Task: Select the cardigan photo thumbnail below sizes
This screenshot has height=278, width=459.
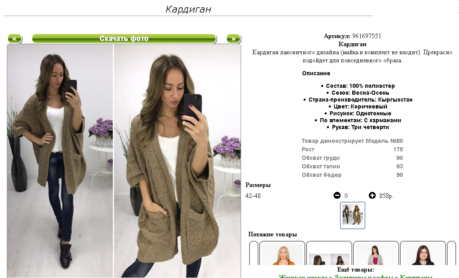Action: [353, 215]
